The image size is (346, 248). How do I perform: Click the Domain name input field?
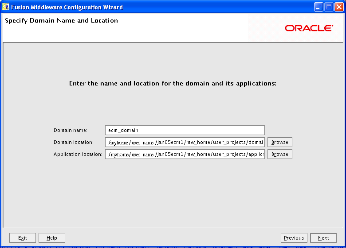pyautogui.click(x=185, y=130)
